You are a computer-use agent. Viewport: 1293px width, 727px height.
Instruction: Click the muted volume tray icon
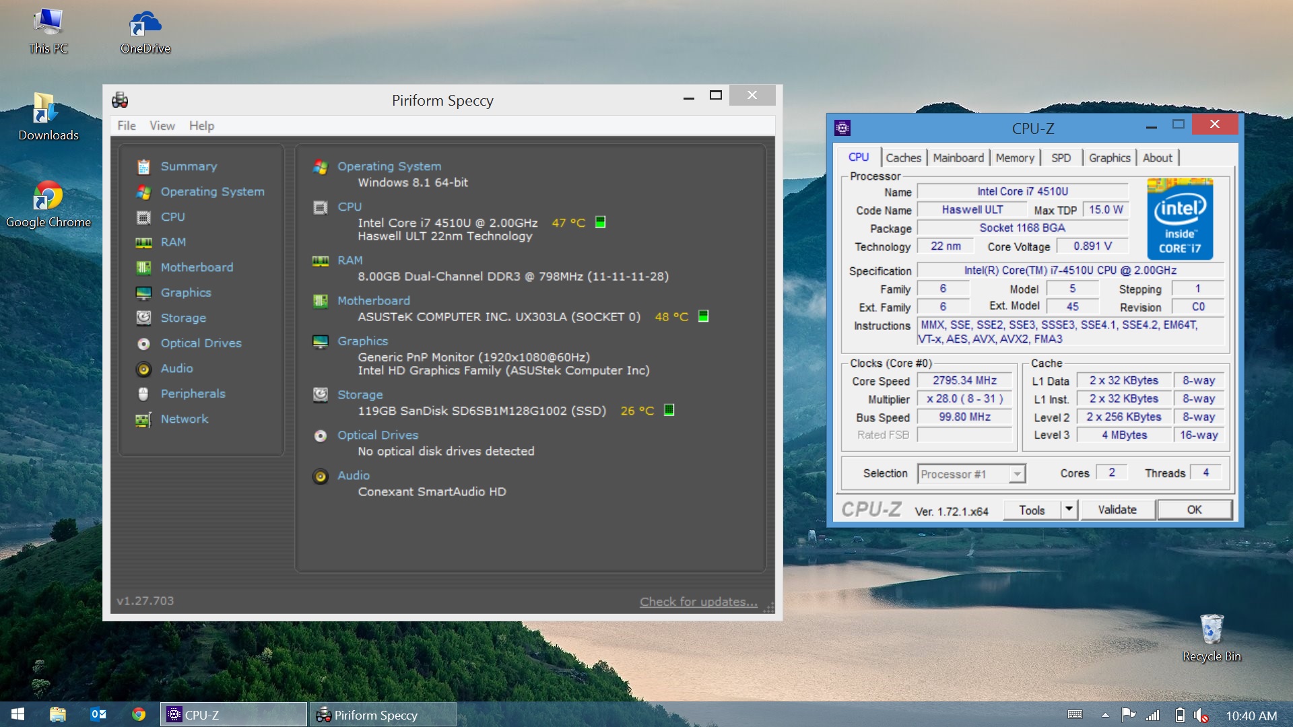click(1200, 716)
